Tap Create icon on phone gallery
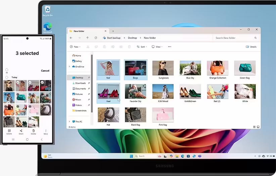Viewport: 276px width, 176px height. tap(9, 132)
